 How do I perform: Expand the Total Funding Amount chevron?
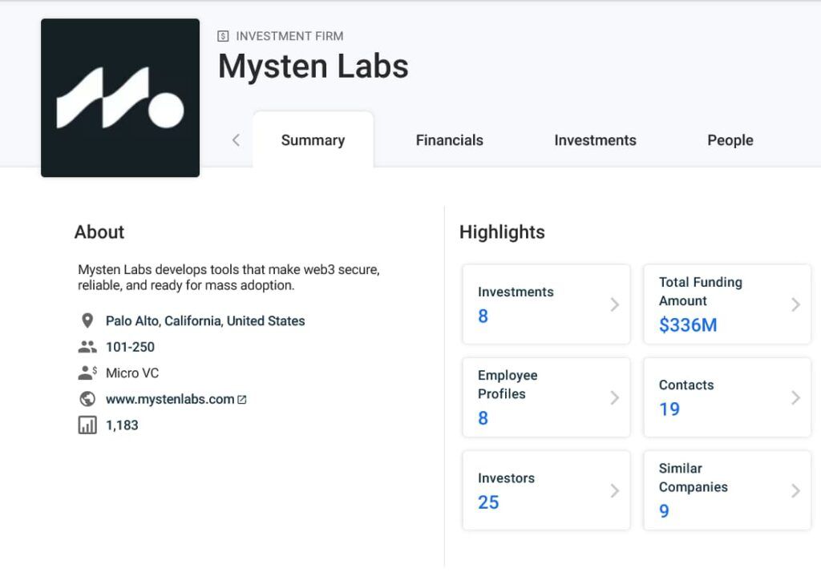(x=795, y=304)
